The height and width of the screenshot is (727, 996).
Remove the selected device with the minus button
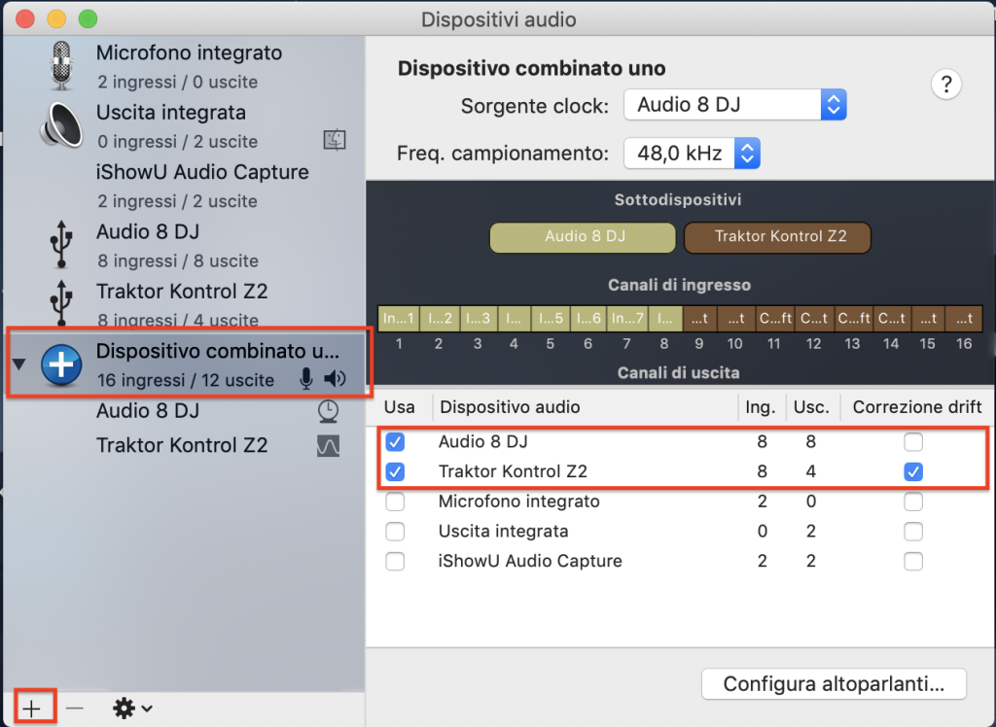[x=74, y=708]
